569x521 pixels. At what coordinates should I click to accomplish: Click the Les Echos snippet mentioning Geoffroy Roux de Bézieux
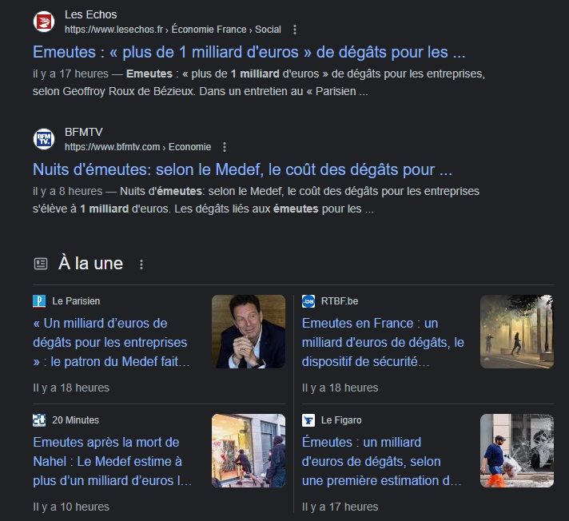(259, 83)
